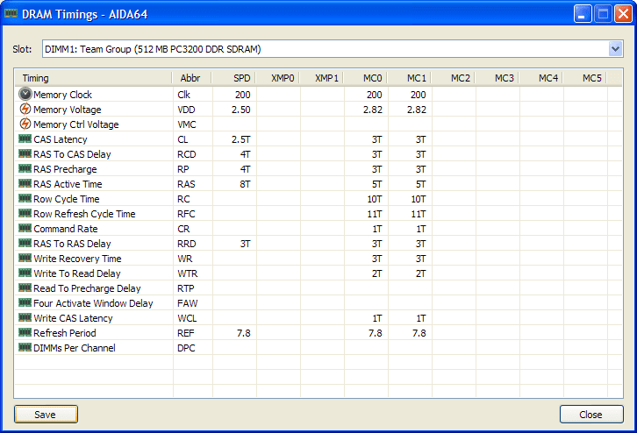Click the RAS Active Time icon
The width and height of the screenshot is (637, 433).
tap(25, 184)
